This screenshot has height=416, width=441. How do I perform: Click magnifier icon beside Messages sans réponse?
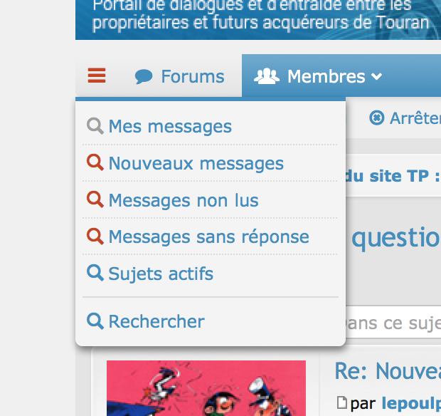[95, 236]
